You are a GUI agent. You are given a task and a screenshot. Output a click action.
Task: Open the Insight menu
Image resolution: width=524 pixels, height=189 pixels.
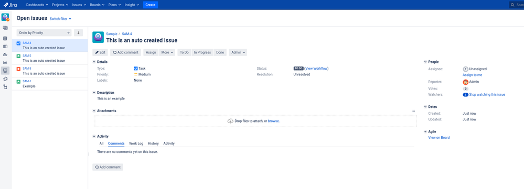click(132, 5)
